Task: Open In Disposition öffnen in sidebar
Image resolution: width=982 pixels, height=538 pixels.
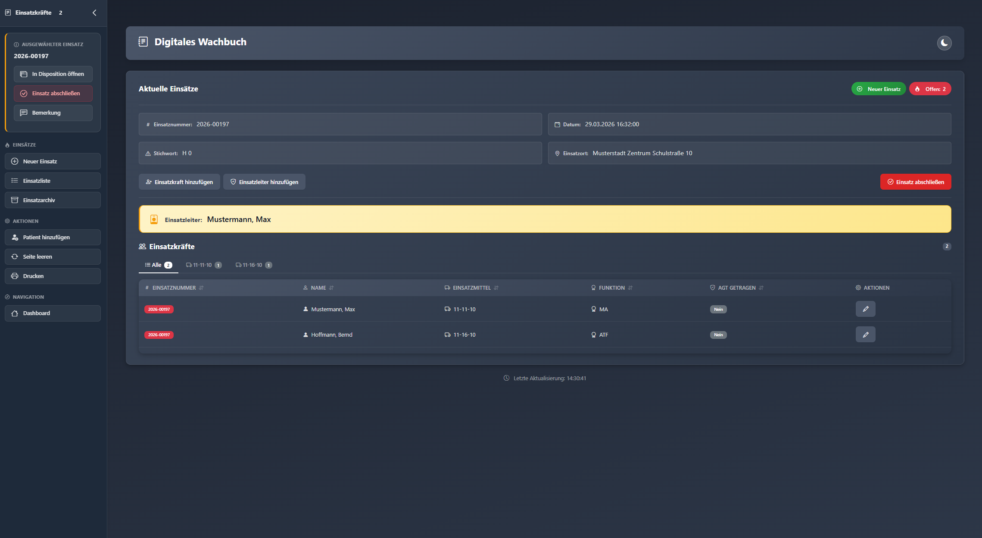Action: (x=53, y=74)
